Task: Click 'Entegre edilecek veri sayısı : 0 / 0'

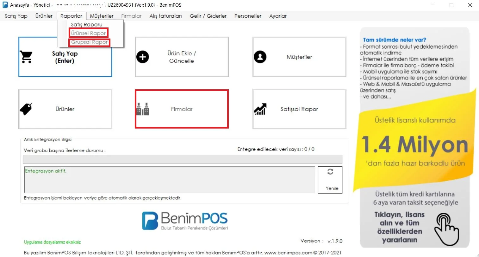Action: click(276, 149)
